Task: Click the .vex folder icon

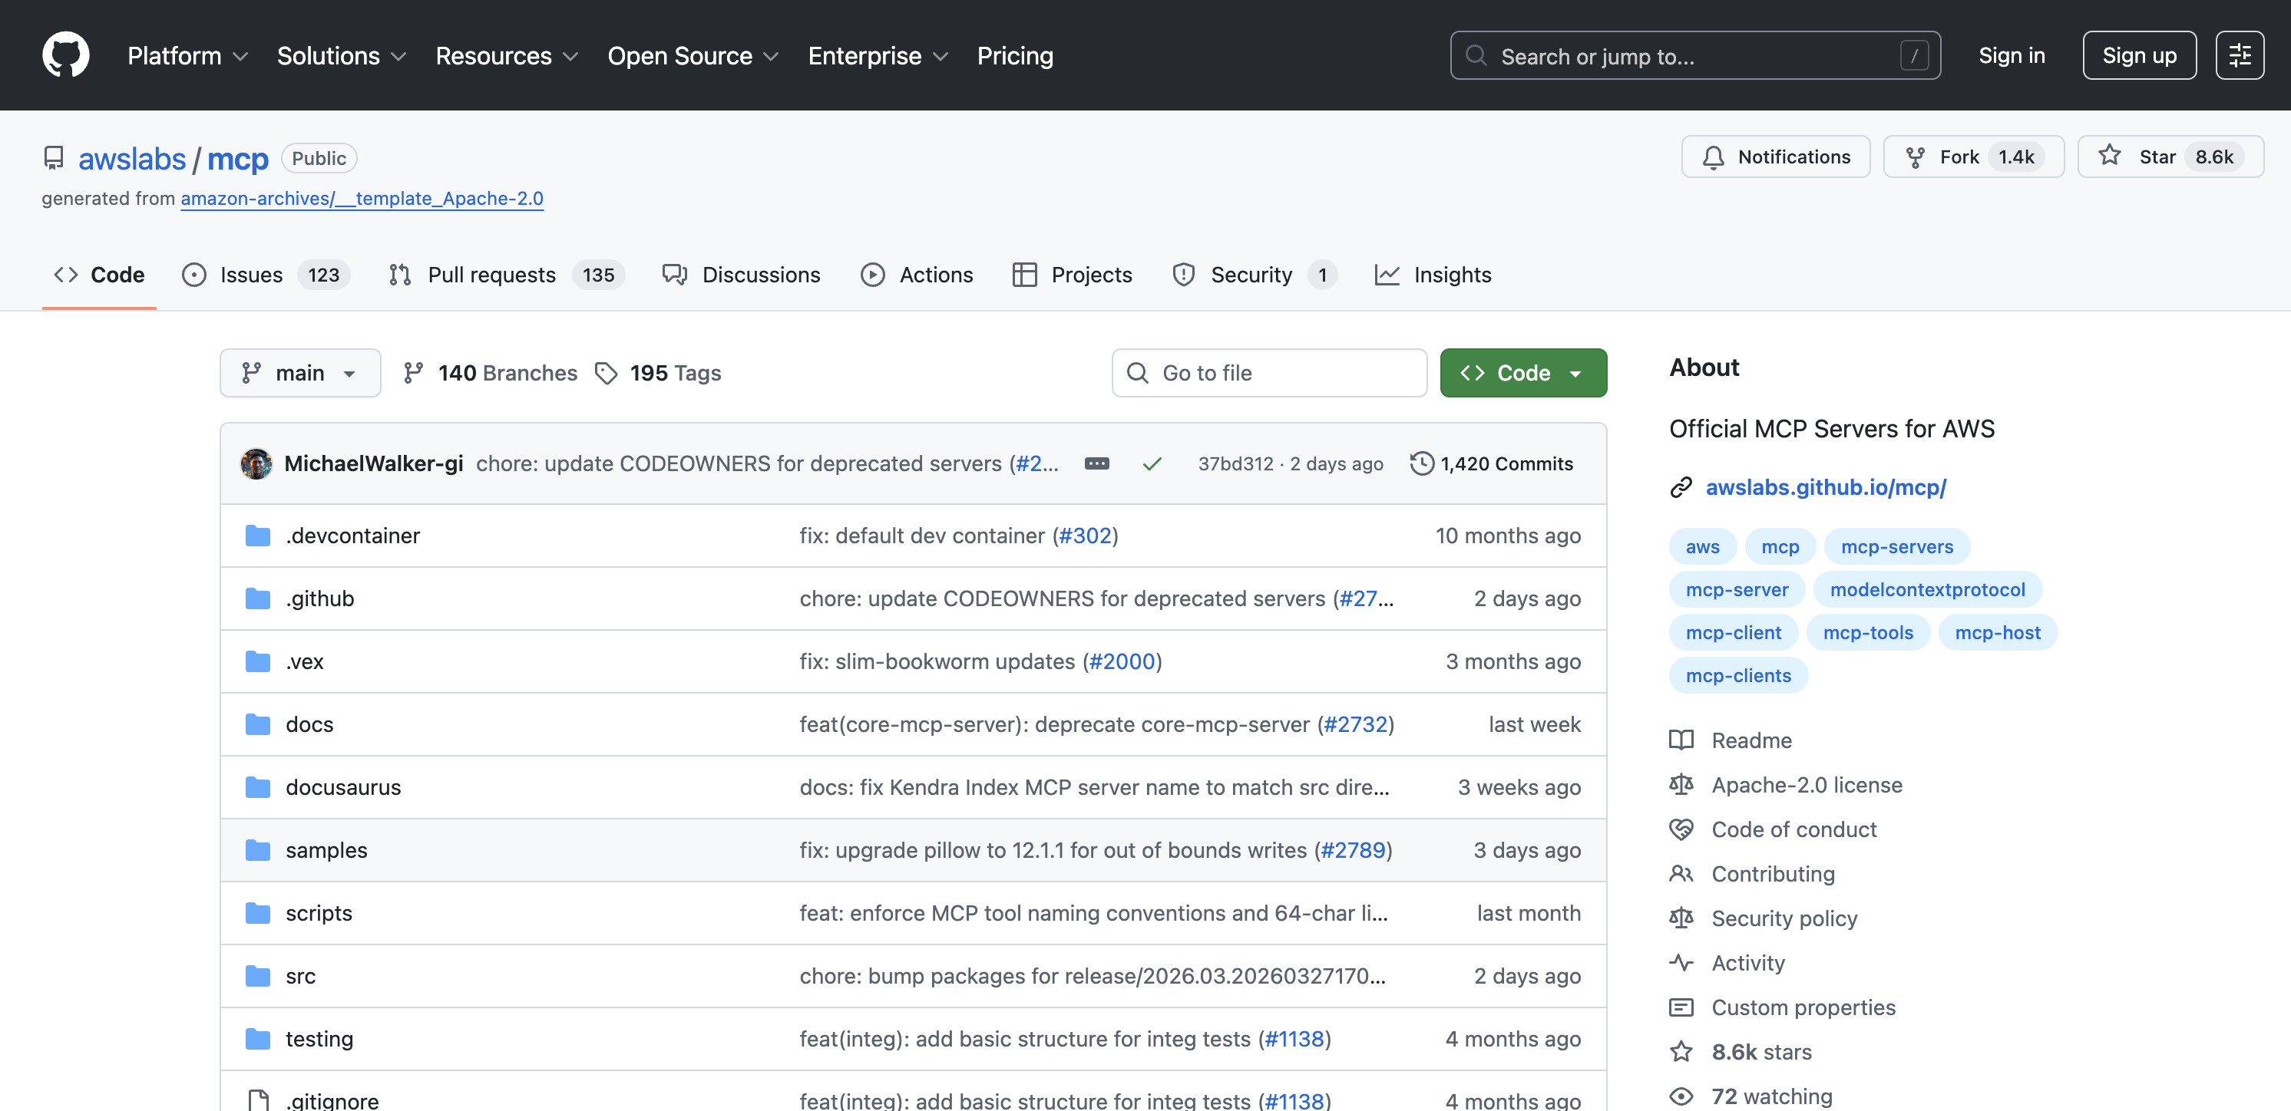Action: (x=258, y=661)
